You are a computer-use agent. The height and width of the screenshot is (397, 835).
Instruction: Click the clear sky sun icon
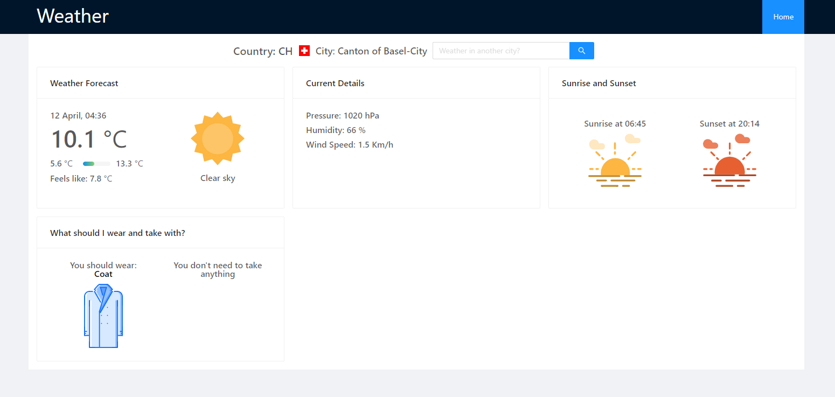(x=218, y=138)
